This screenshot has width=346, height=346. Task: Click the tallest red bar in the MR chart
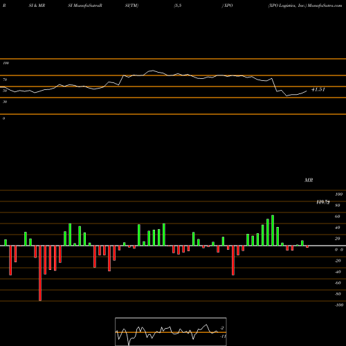click(x=40, y=273)
